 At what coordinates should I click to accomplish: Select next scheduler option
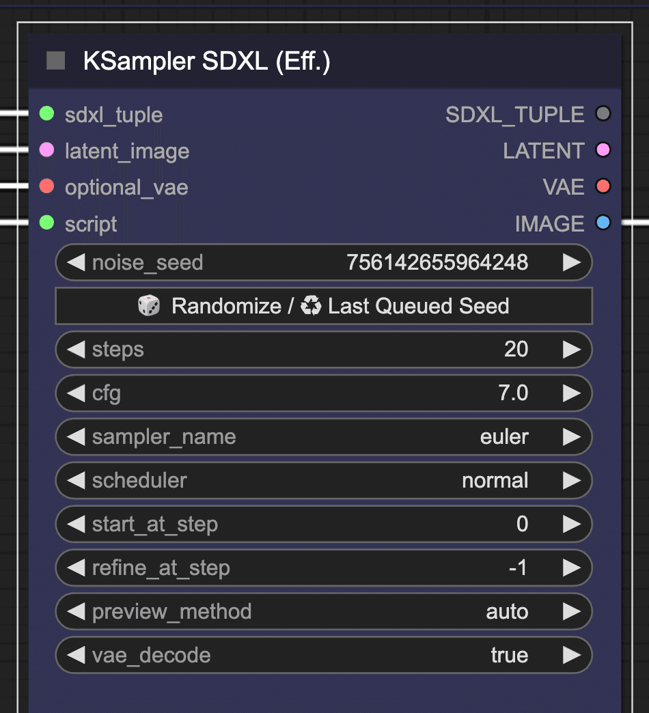coord(572,481)
